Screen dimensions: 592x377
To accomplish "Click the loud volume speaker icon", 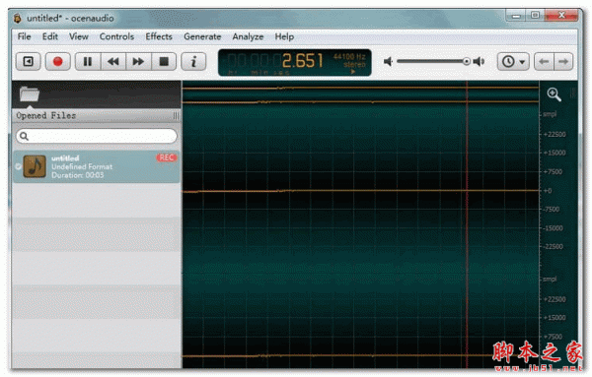I will point(480,61).
